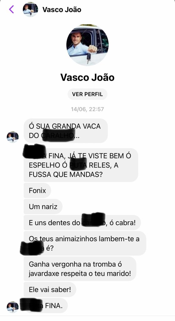Tap the purple back arrow
The width and height of the screenshot is (175, 321).
(12, 9)
